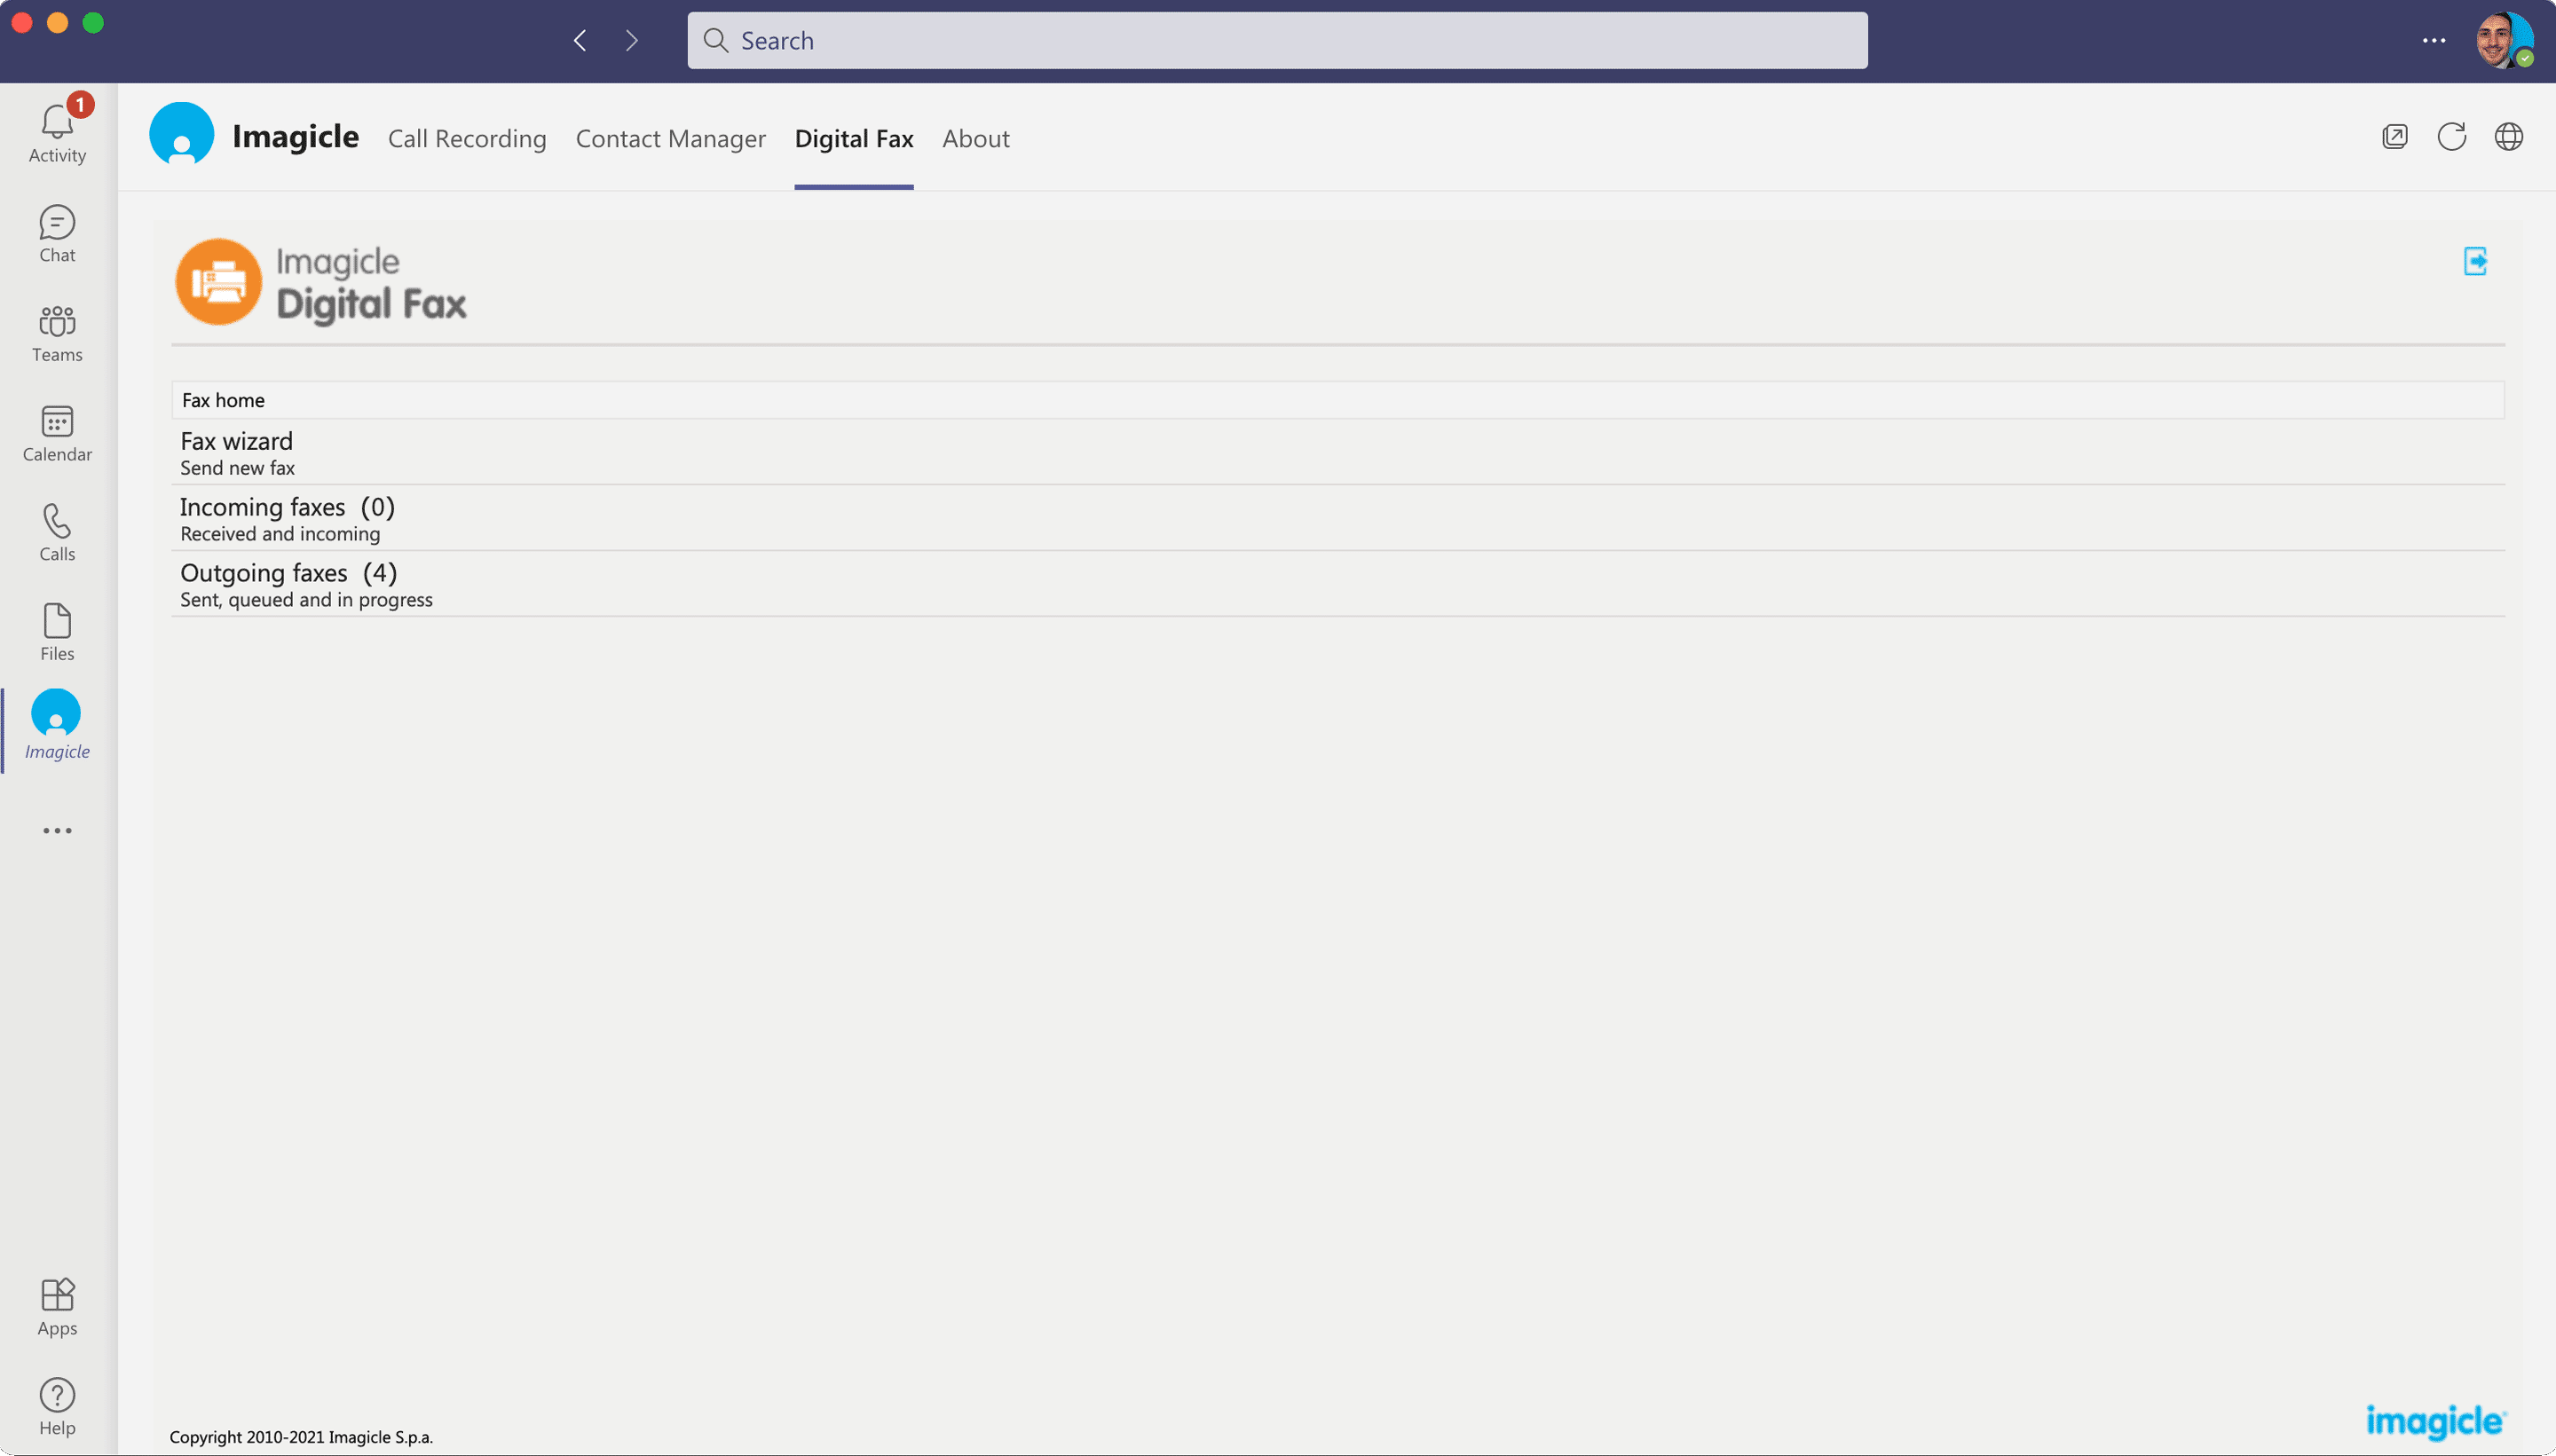Open Calls from the sidebar
The width and height of the screenshot is (2556, 1456).
57,532
